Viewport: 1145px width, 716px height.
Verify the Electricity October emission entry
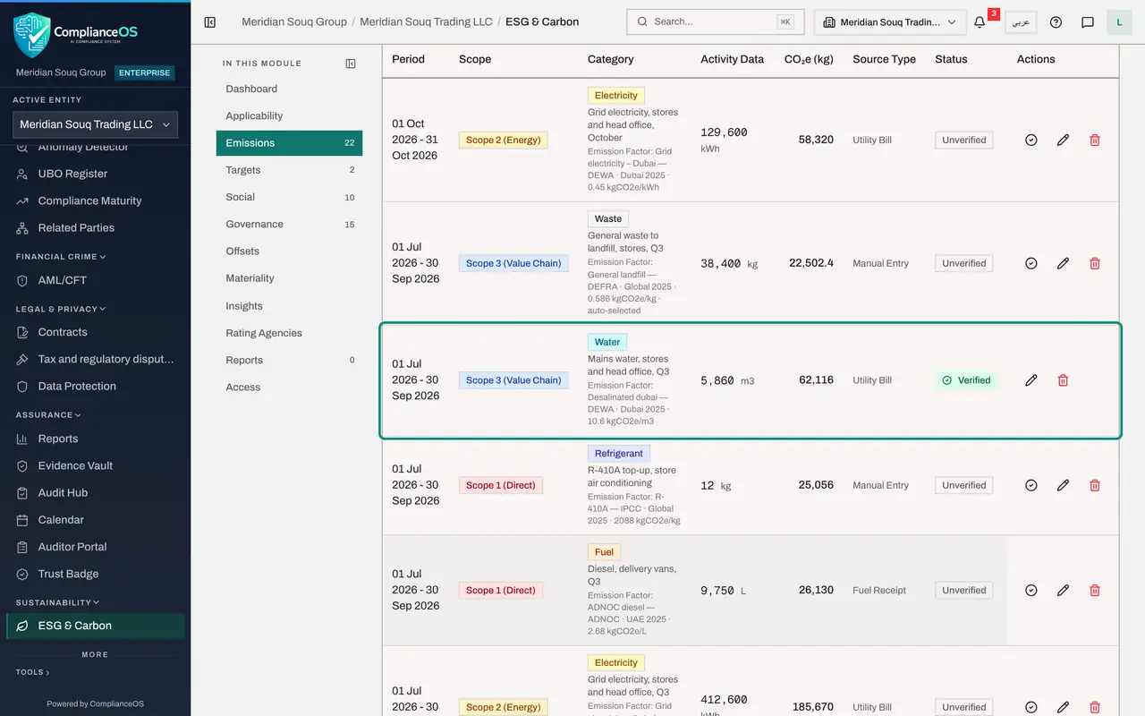1030,140
